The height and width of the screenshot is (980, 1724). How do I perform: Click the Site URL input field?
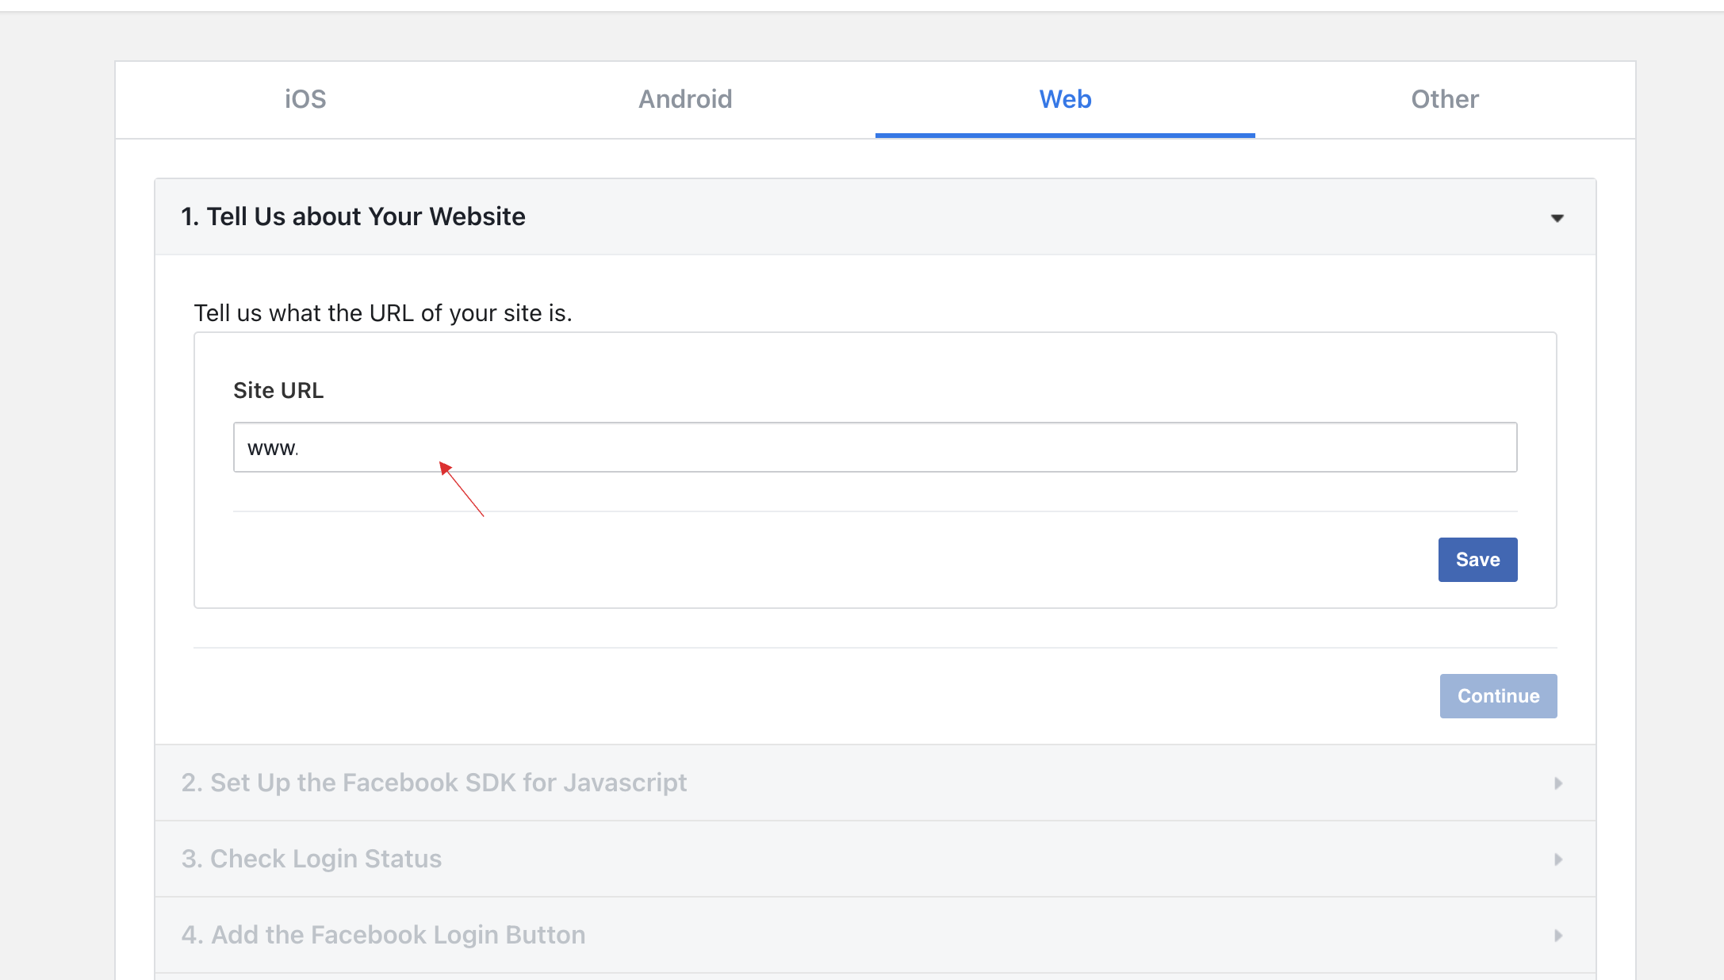[875, 447]
